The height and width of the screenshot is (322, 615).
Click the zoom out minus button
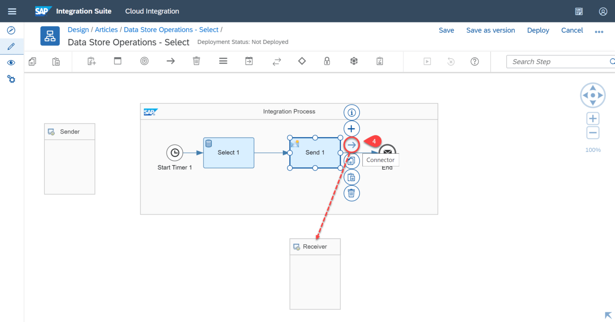pos(593,133)
